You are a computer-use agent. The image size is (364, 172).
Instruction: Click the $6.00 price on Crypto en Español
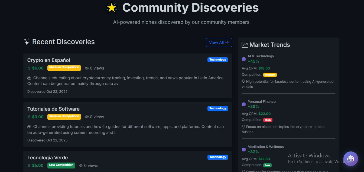click(x=38, y=68)
